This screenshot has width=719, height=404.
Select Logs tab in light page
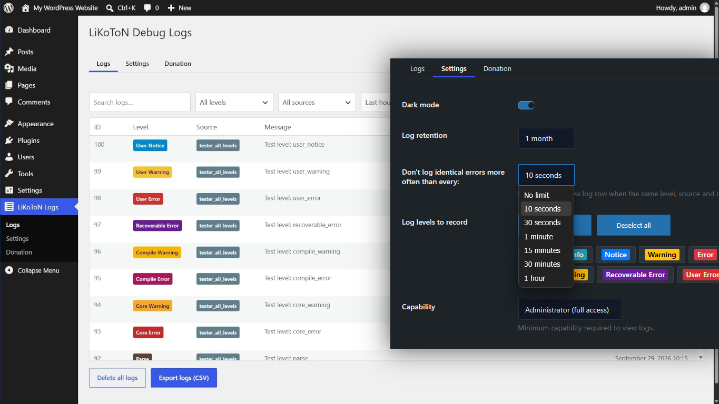tap(104, 64)
